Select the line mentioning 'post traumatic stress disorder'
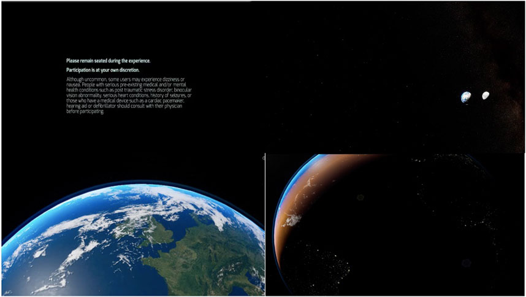Viewport: 526px width, 297px height. pos(129,90)
